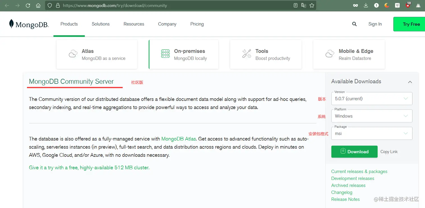Collapse the Available Downloads panel chevron
425x208 pixels.
410,82
